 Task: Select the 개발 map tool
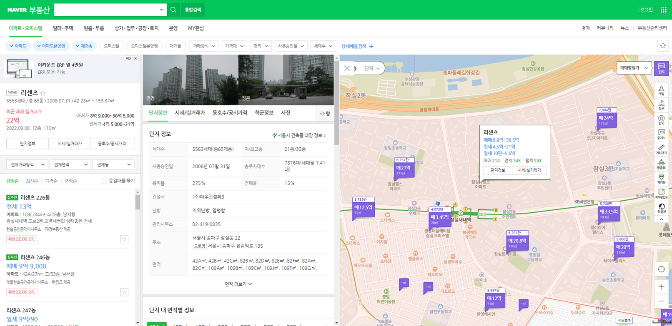tap(661, 91)
